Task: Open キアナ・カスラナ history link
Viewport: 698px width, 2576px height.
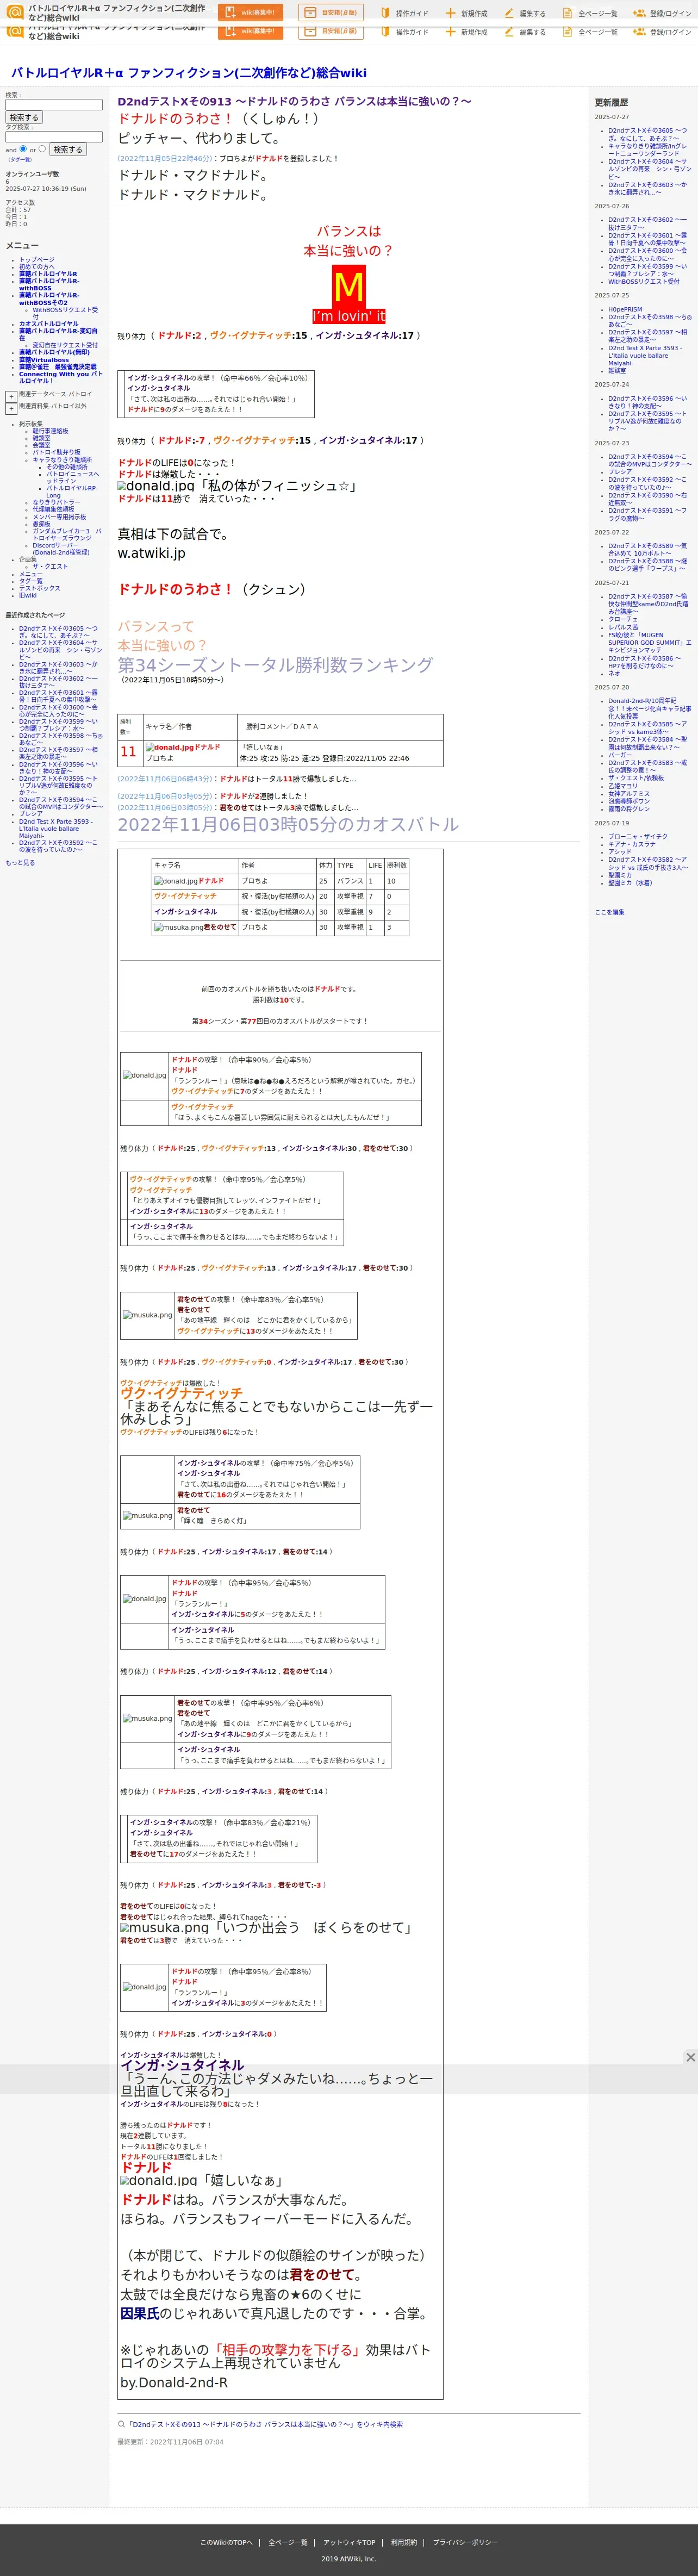Action: point(631,844)
